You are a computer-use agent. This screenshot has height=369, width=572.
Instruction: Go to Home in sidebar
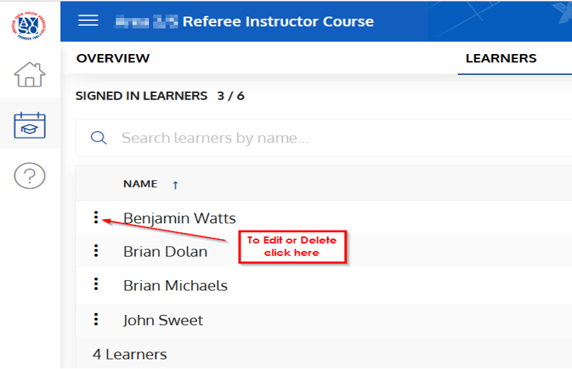tap(30, 74)
